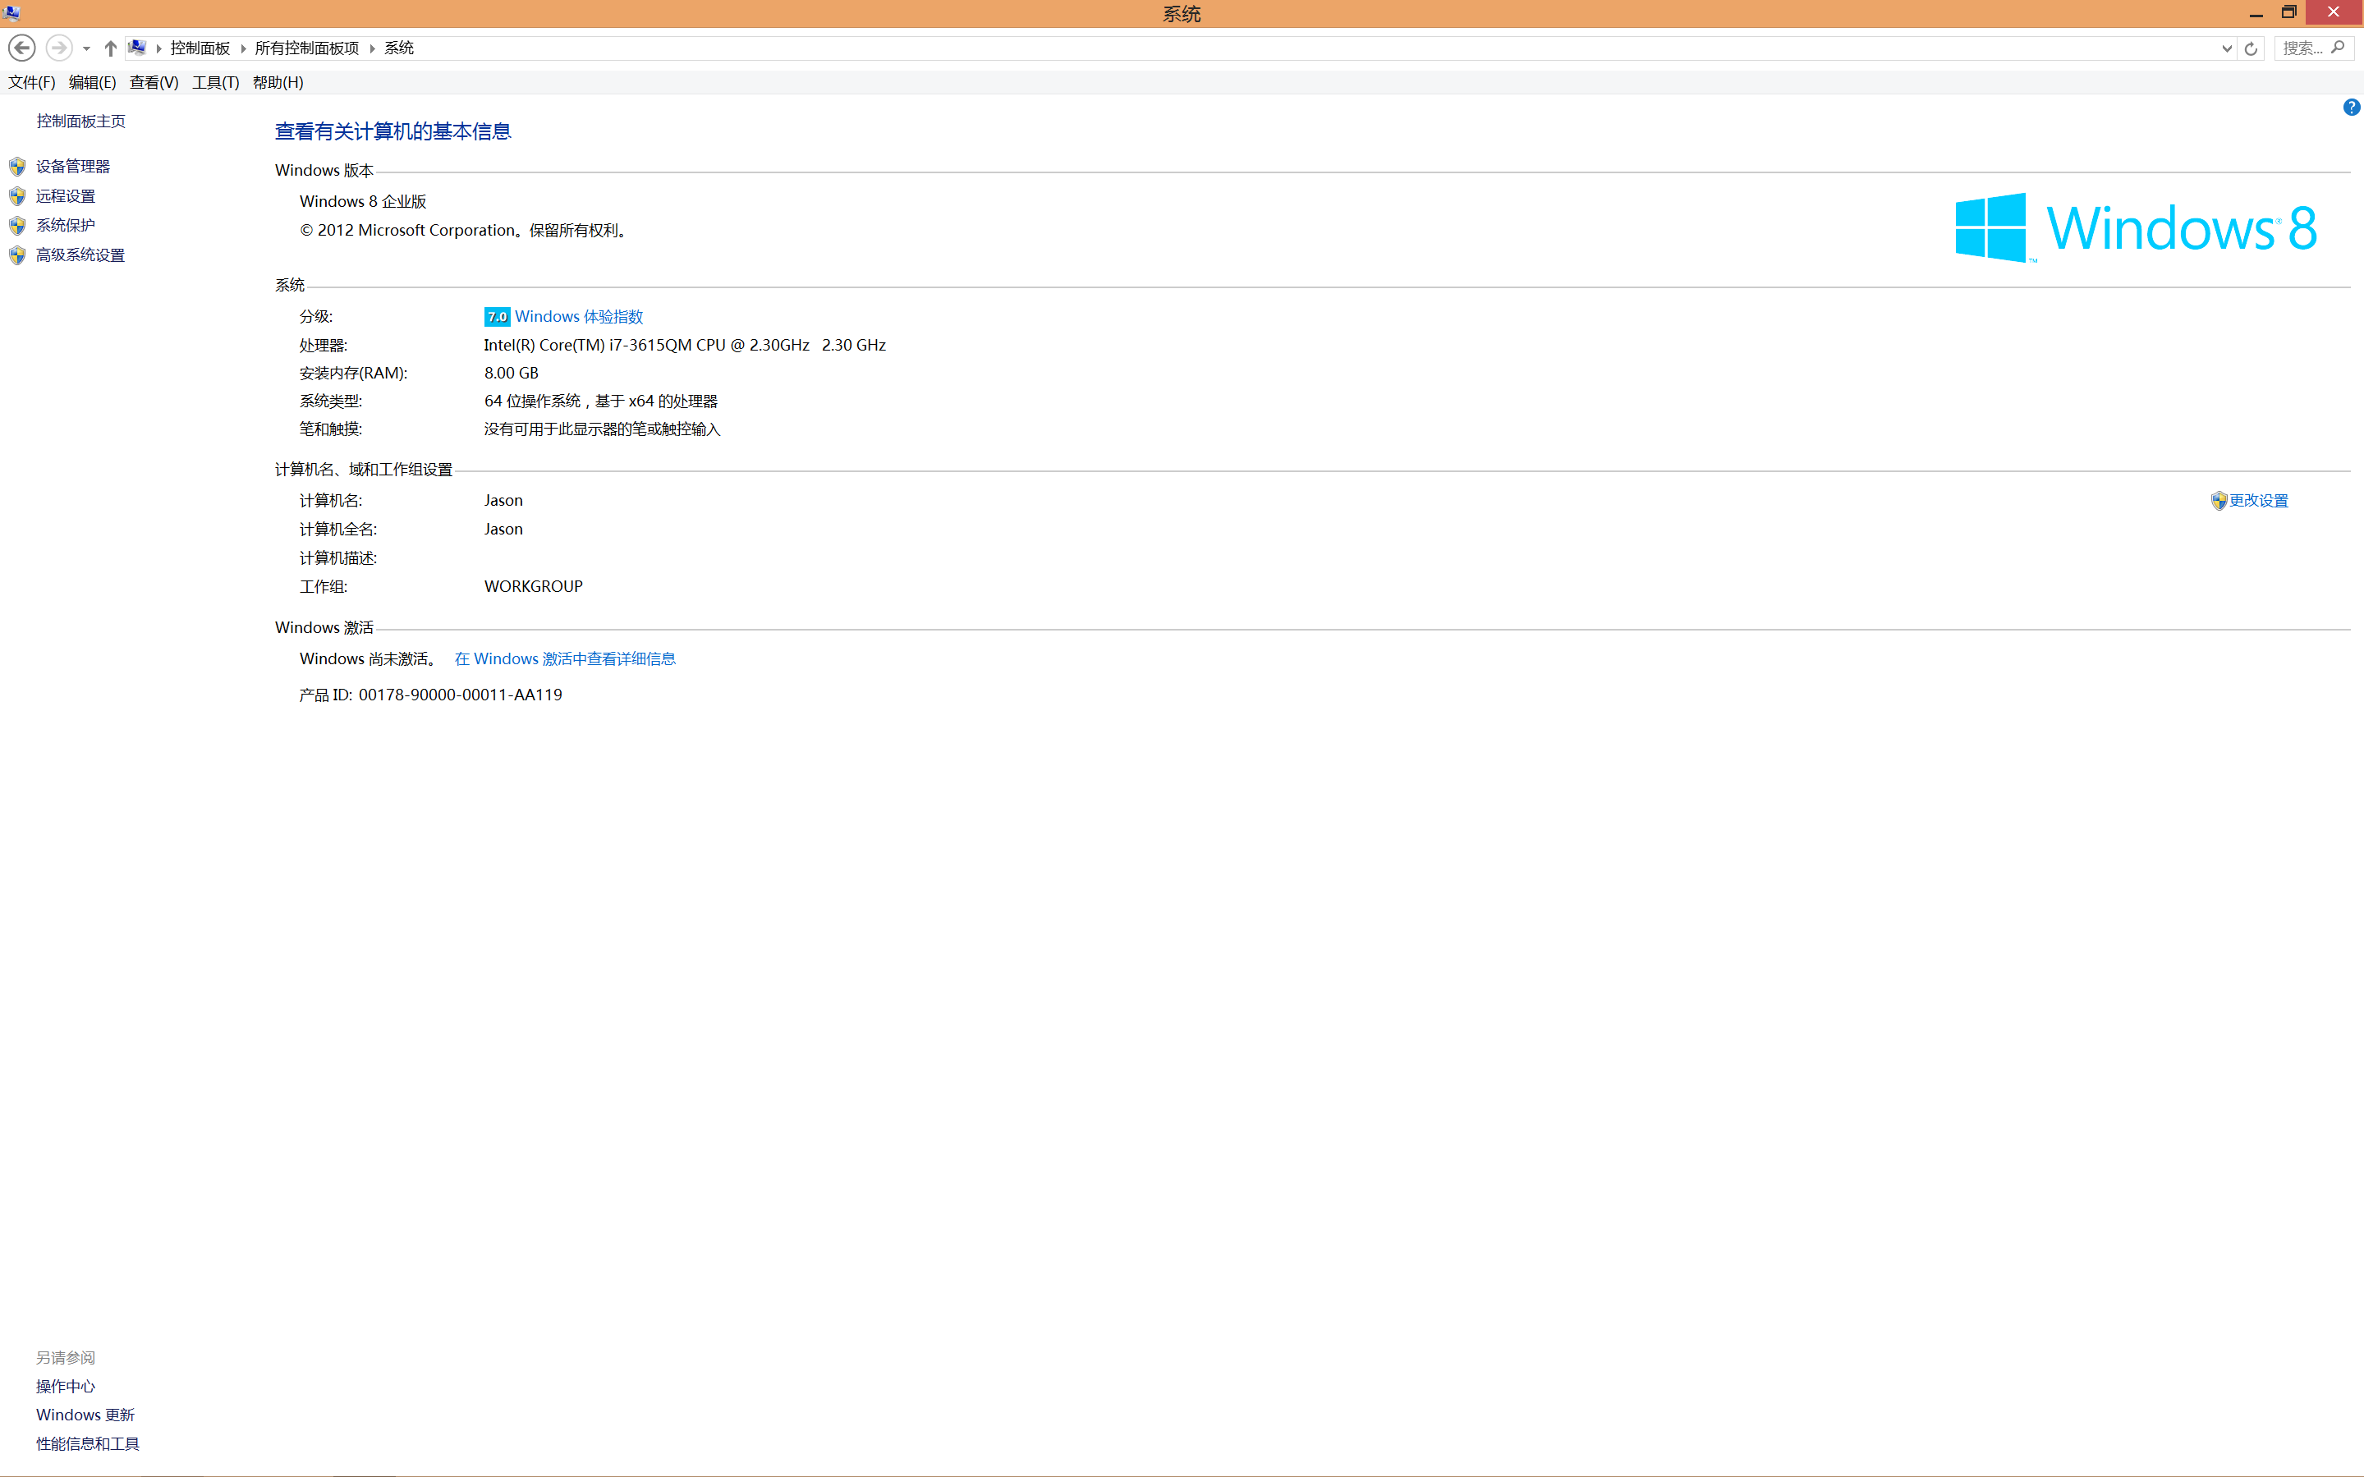This screenshot has width=2364, height=1477.
Task: Open the 查看(V) menu
Action: [x=153, y=82]
